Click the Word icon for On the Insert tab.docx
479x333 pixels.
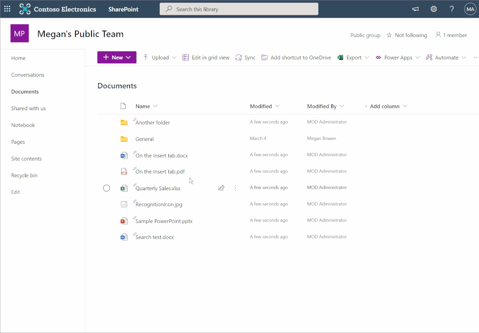tap(124, 155)
